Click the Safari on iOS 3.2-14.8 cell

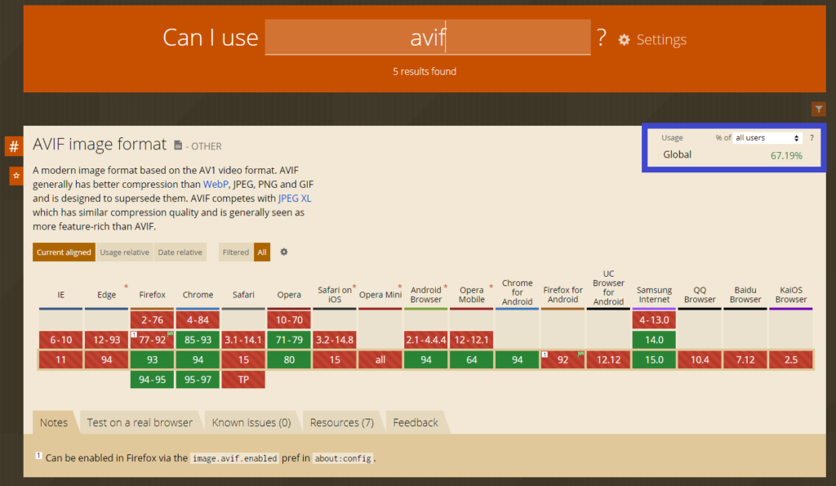334,340
